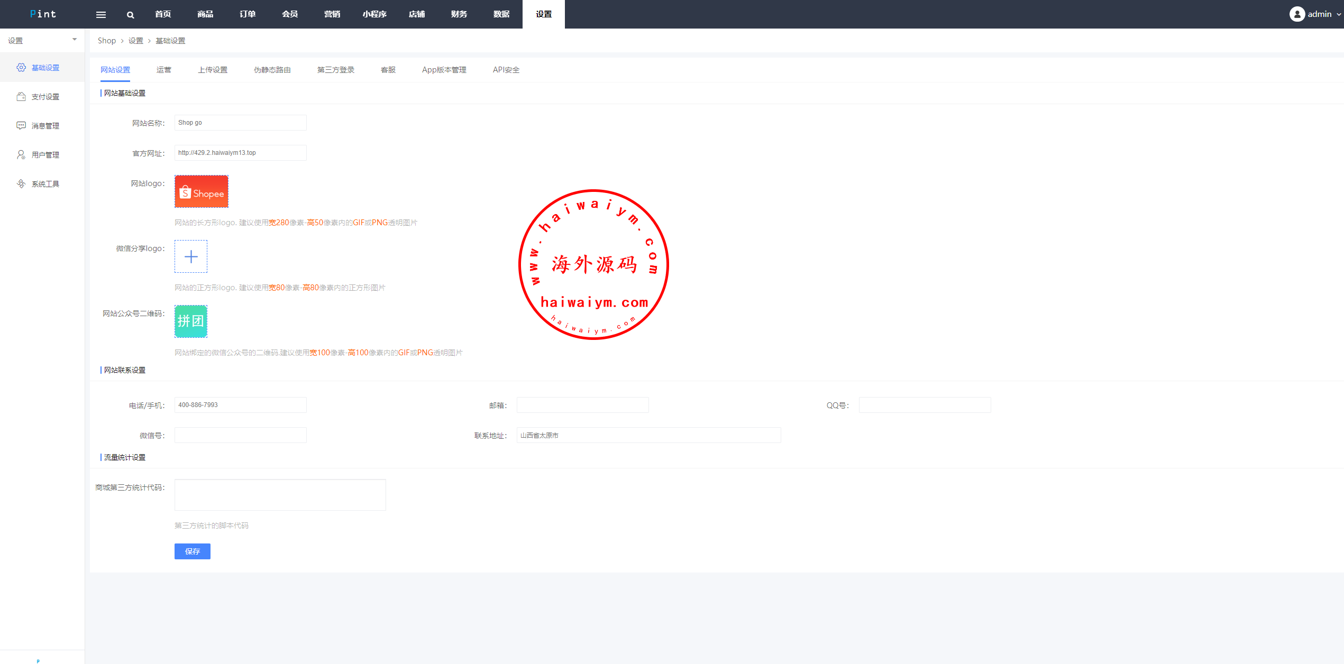
Task: Open the admin user dropdown arrow
Action: click(1339, 15)
